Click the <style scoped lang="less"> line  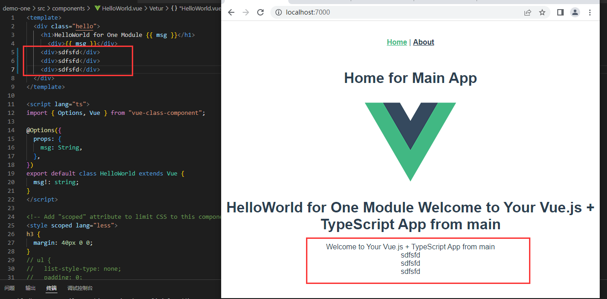(72, 225)
